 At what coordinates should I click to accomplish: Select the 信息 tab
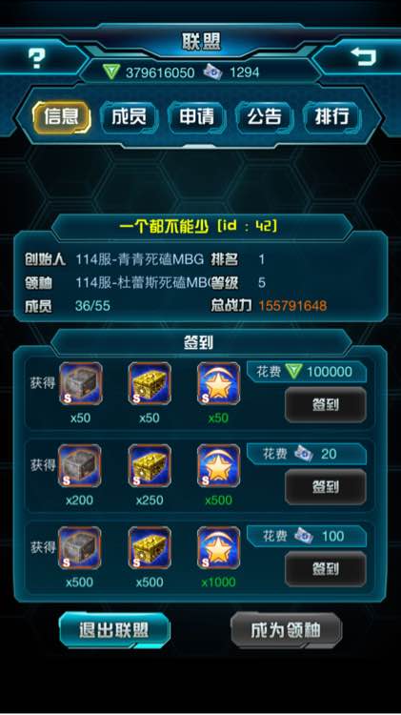tap(62, 117)
